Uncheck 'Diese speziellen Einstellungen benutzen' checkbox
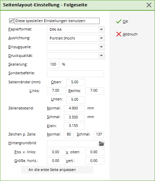Image resolution: width=155 pixels, height=181 pixels. 11,21
